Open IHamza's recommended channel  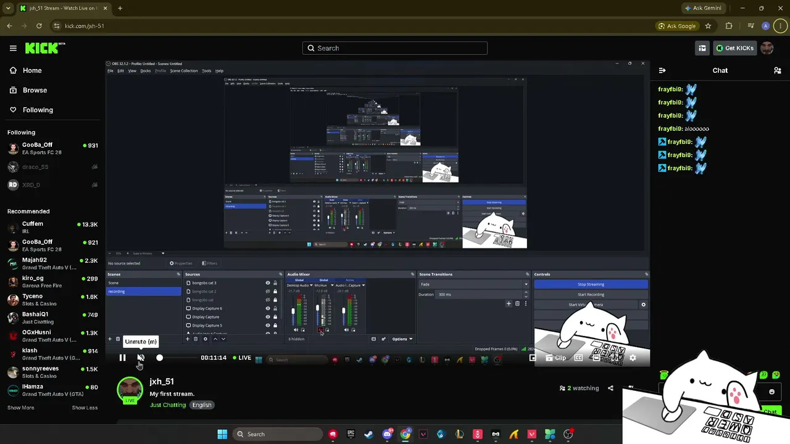click(52, 390)
